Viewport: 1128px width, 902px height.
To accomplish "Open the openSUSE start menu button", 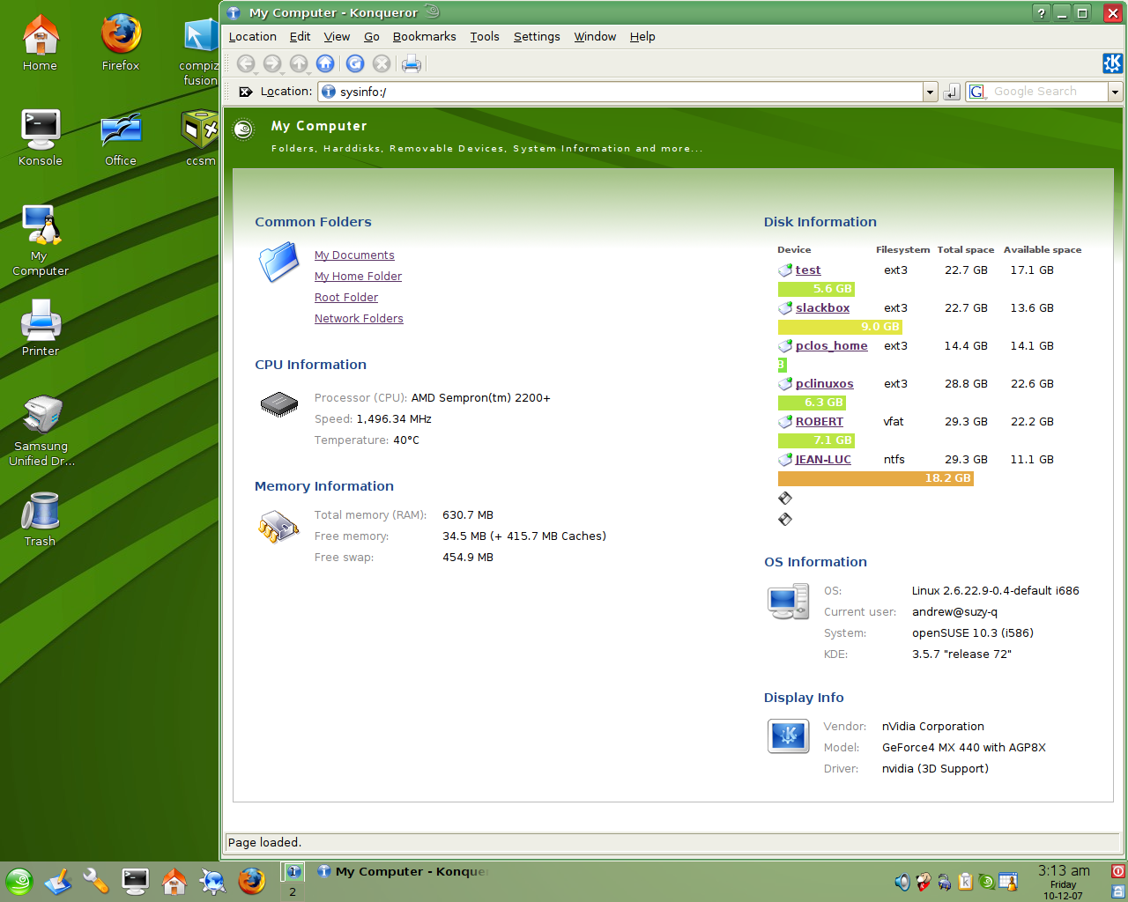I will click(x=19, y=882).
